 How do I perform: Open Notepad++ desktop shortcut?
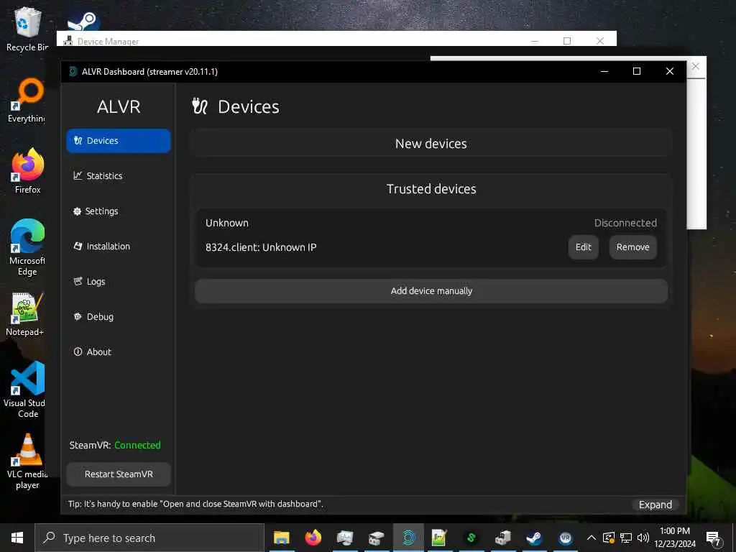pos(26,315)
